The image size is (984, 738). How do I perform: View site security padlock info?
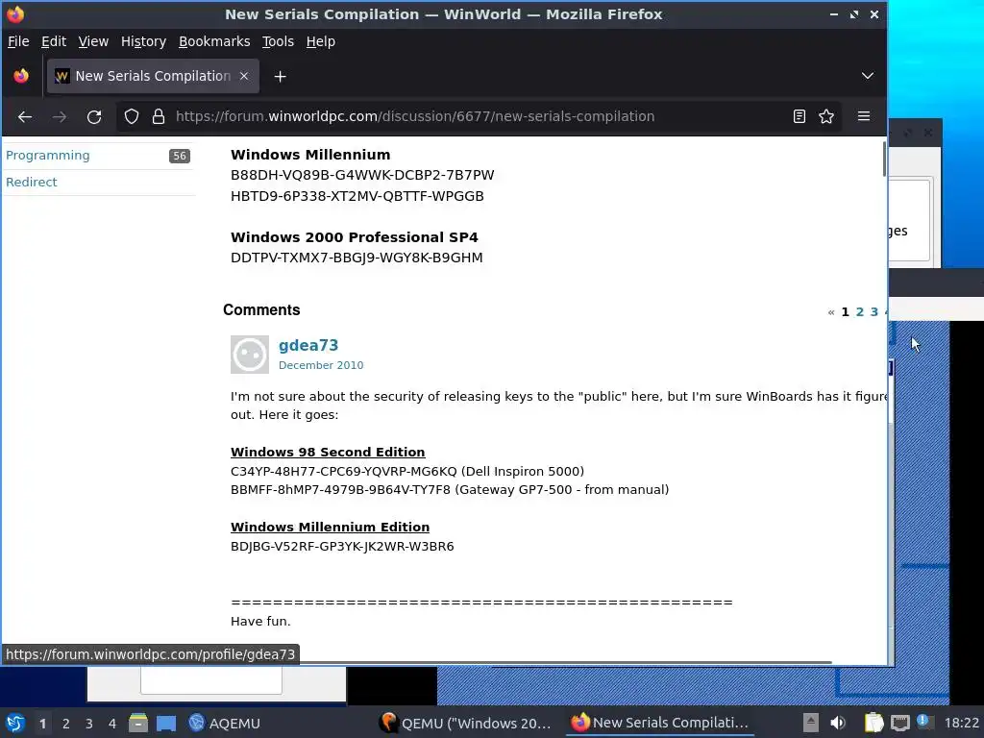[159, 116]
